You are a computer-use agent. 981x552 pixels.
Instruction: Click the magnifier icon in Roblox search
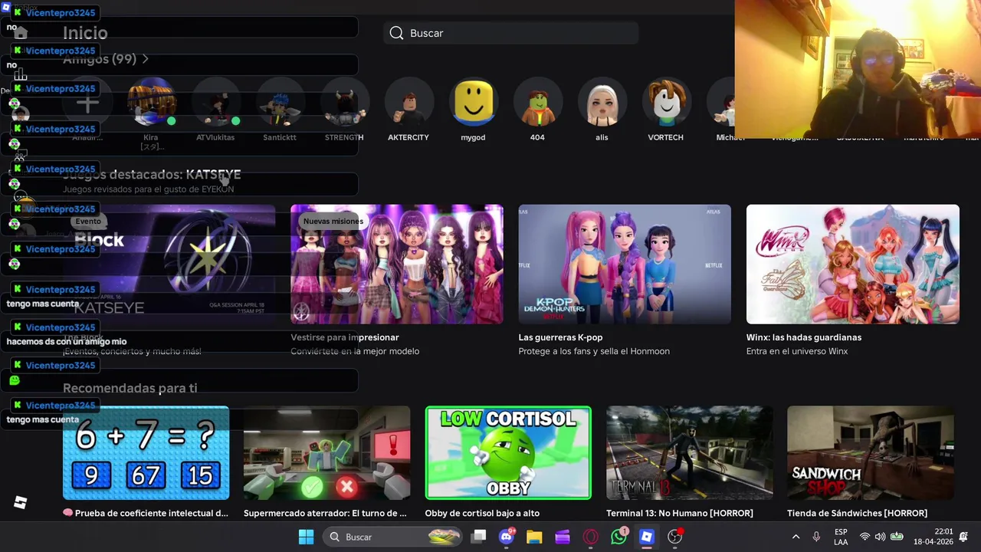click(396, 33)
